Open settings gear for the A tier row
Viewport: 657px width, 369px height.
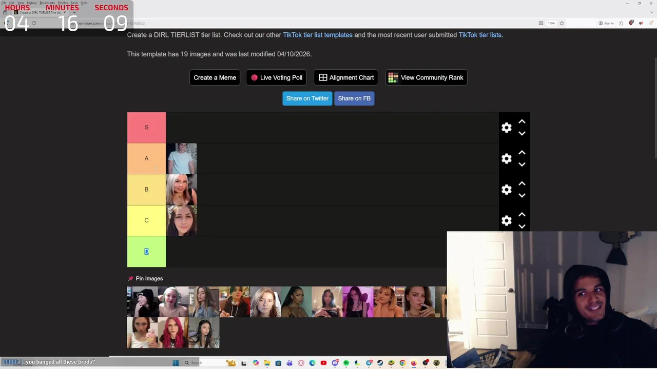[507, 159]
